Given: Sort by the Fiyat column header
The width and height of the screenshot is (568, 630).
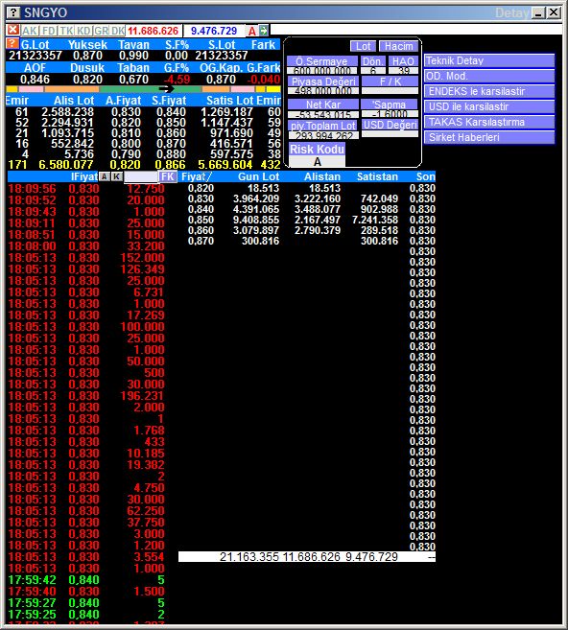Looking at the screenshot, I should click(x=196, y=176).
